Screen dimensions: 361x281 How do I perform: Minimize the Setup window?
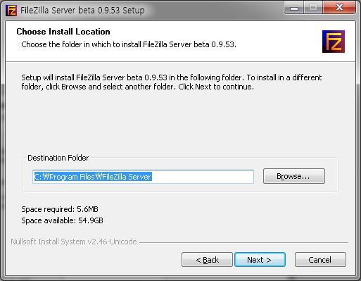tap(294, 8)
